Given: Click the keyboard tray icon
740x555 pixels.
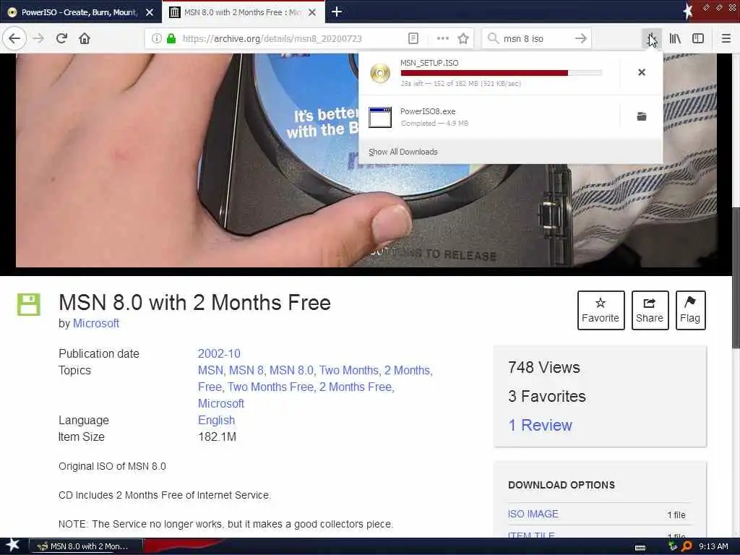Looking at the screenshot, I should [x=640, y=548].
